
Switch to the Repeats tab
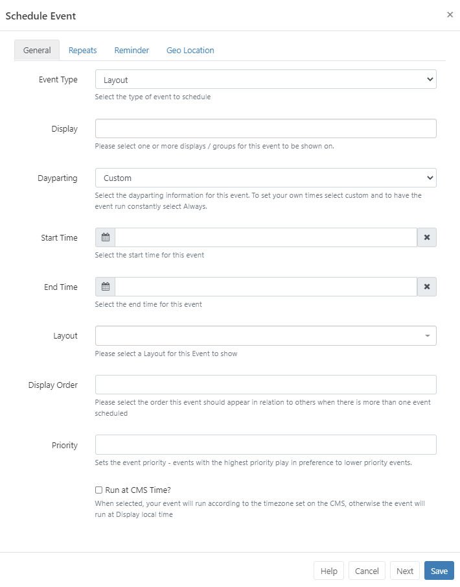click(x=82, y=50)
